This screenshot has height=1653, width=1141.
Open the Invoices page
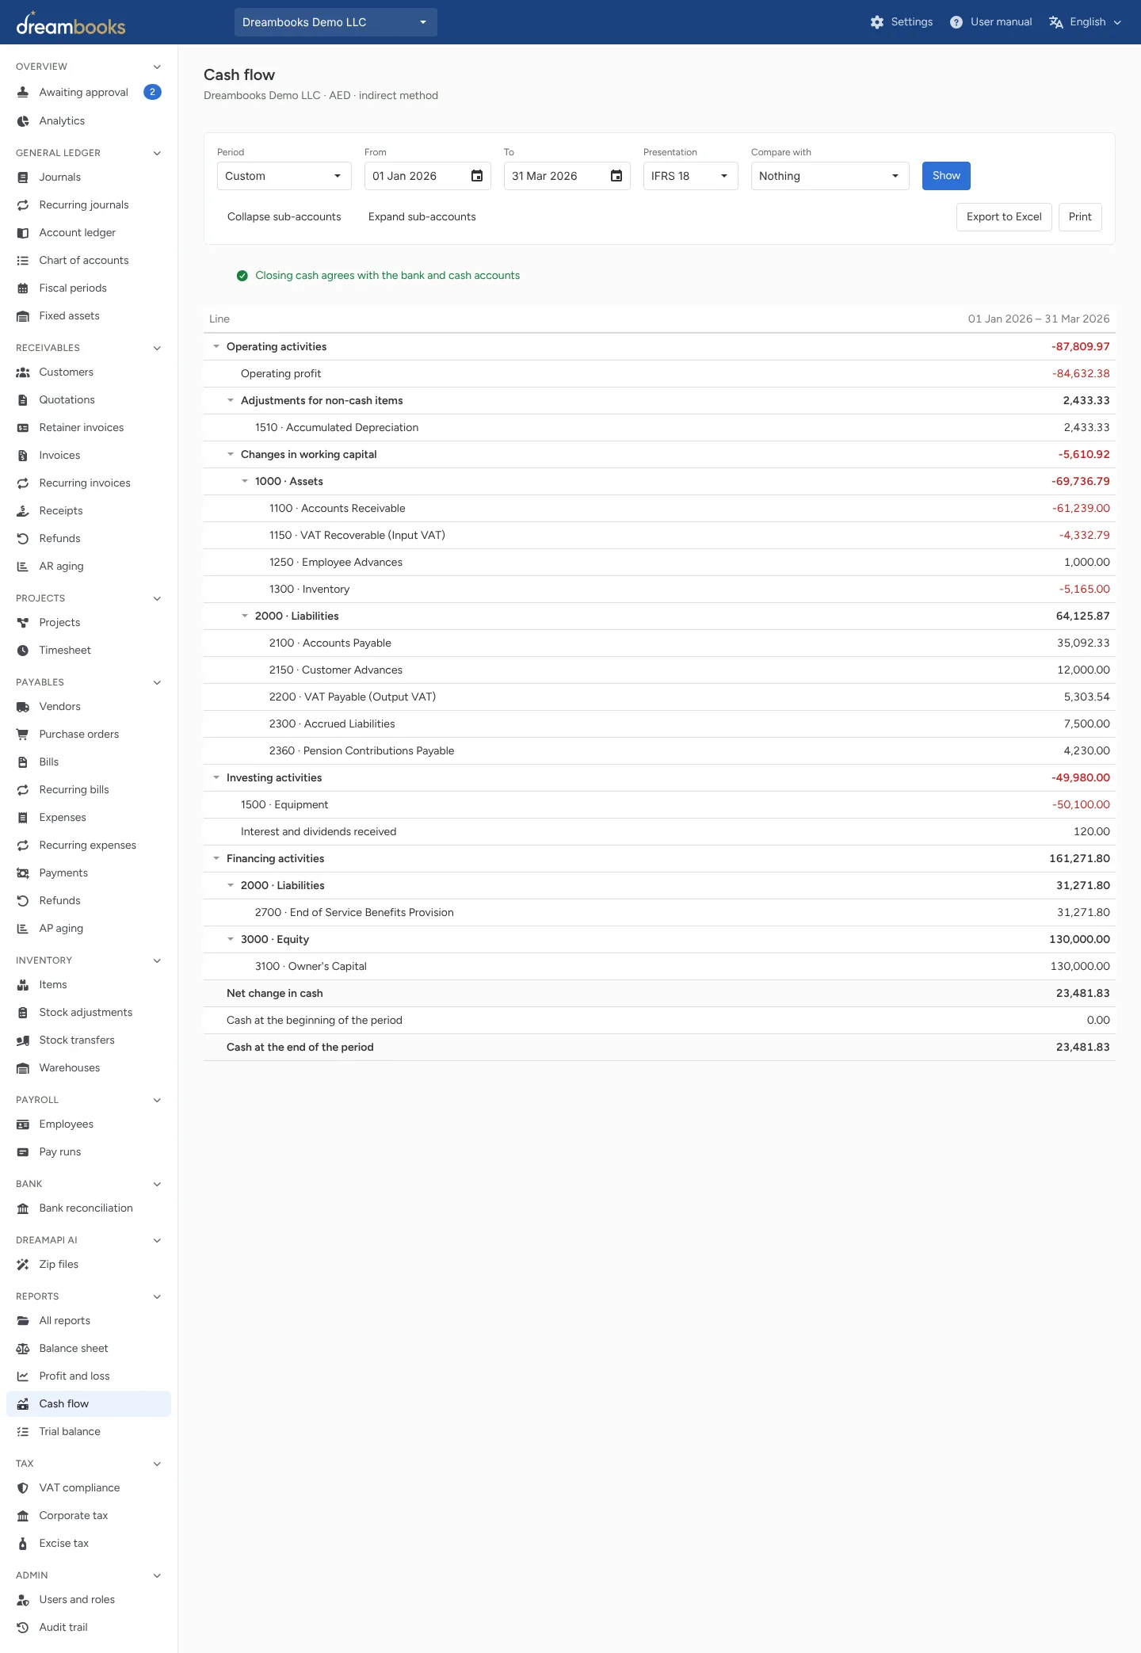[89, 456]
